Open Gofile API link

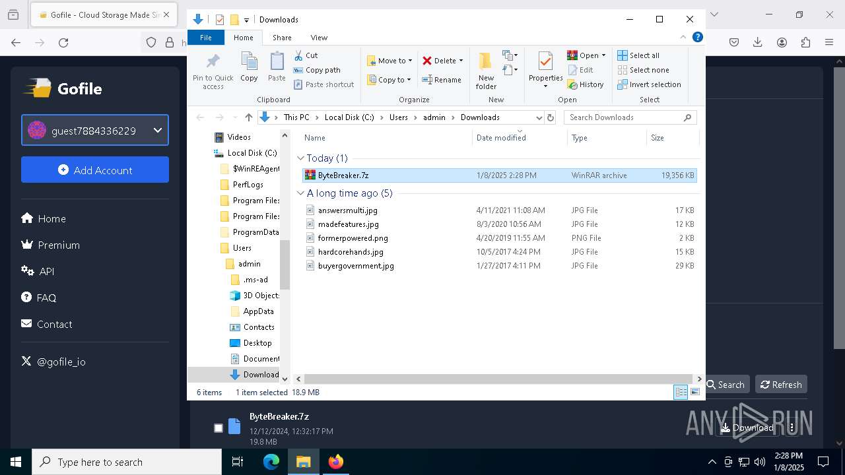click(x=38, y=271)
